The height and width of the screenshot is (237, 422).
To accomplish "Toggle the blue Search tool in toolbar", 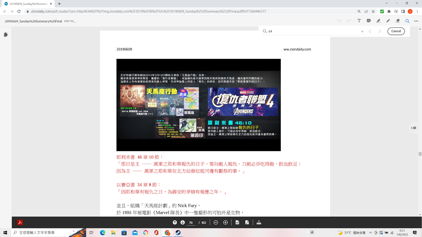I will pos(407,21).
